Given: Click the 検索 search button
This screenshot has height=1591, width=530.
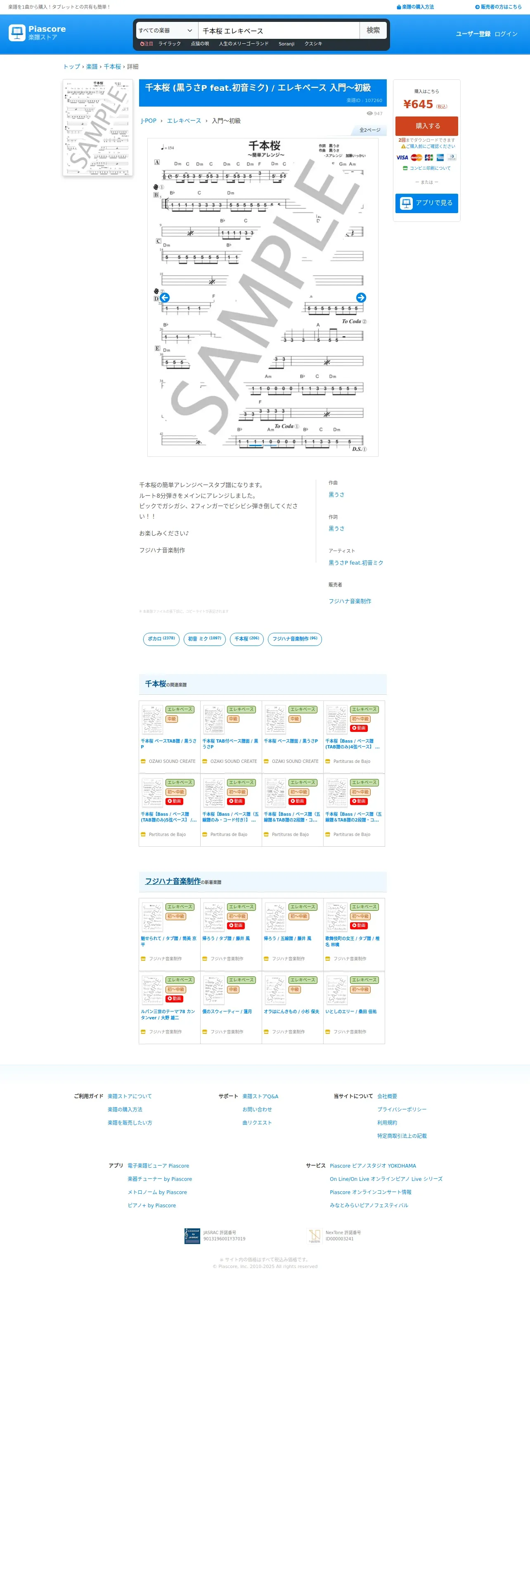Looking at the screenshot, I should point(373,30).
